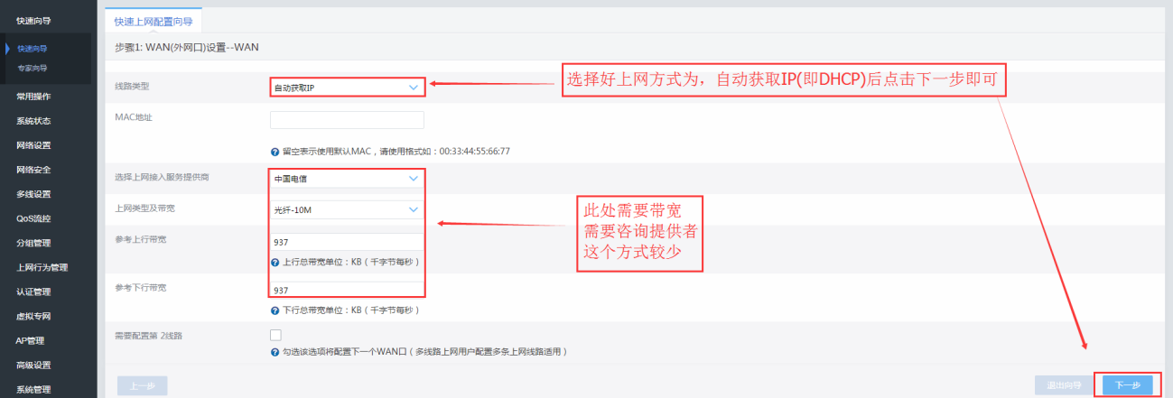Screen dimensions: 1173x398
Task: Click help icon beside the MAC format hint
Action: pyautogui.click(x=275, y=152)
